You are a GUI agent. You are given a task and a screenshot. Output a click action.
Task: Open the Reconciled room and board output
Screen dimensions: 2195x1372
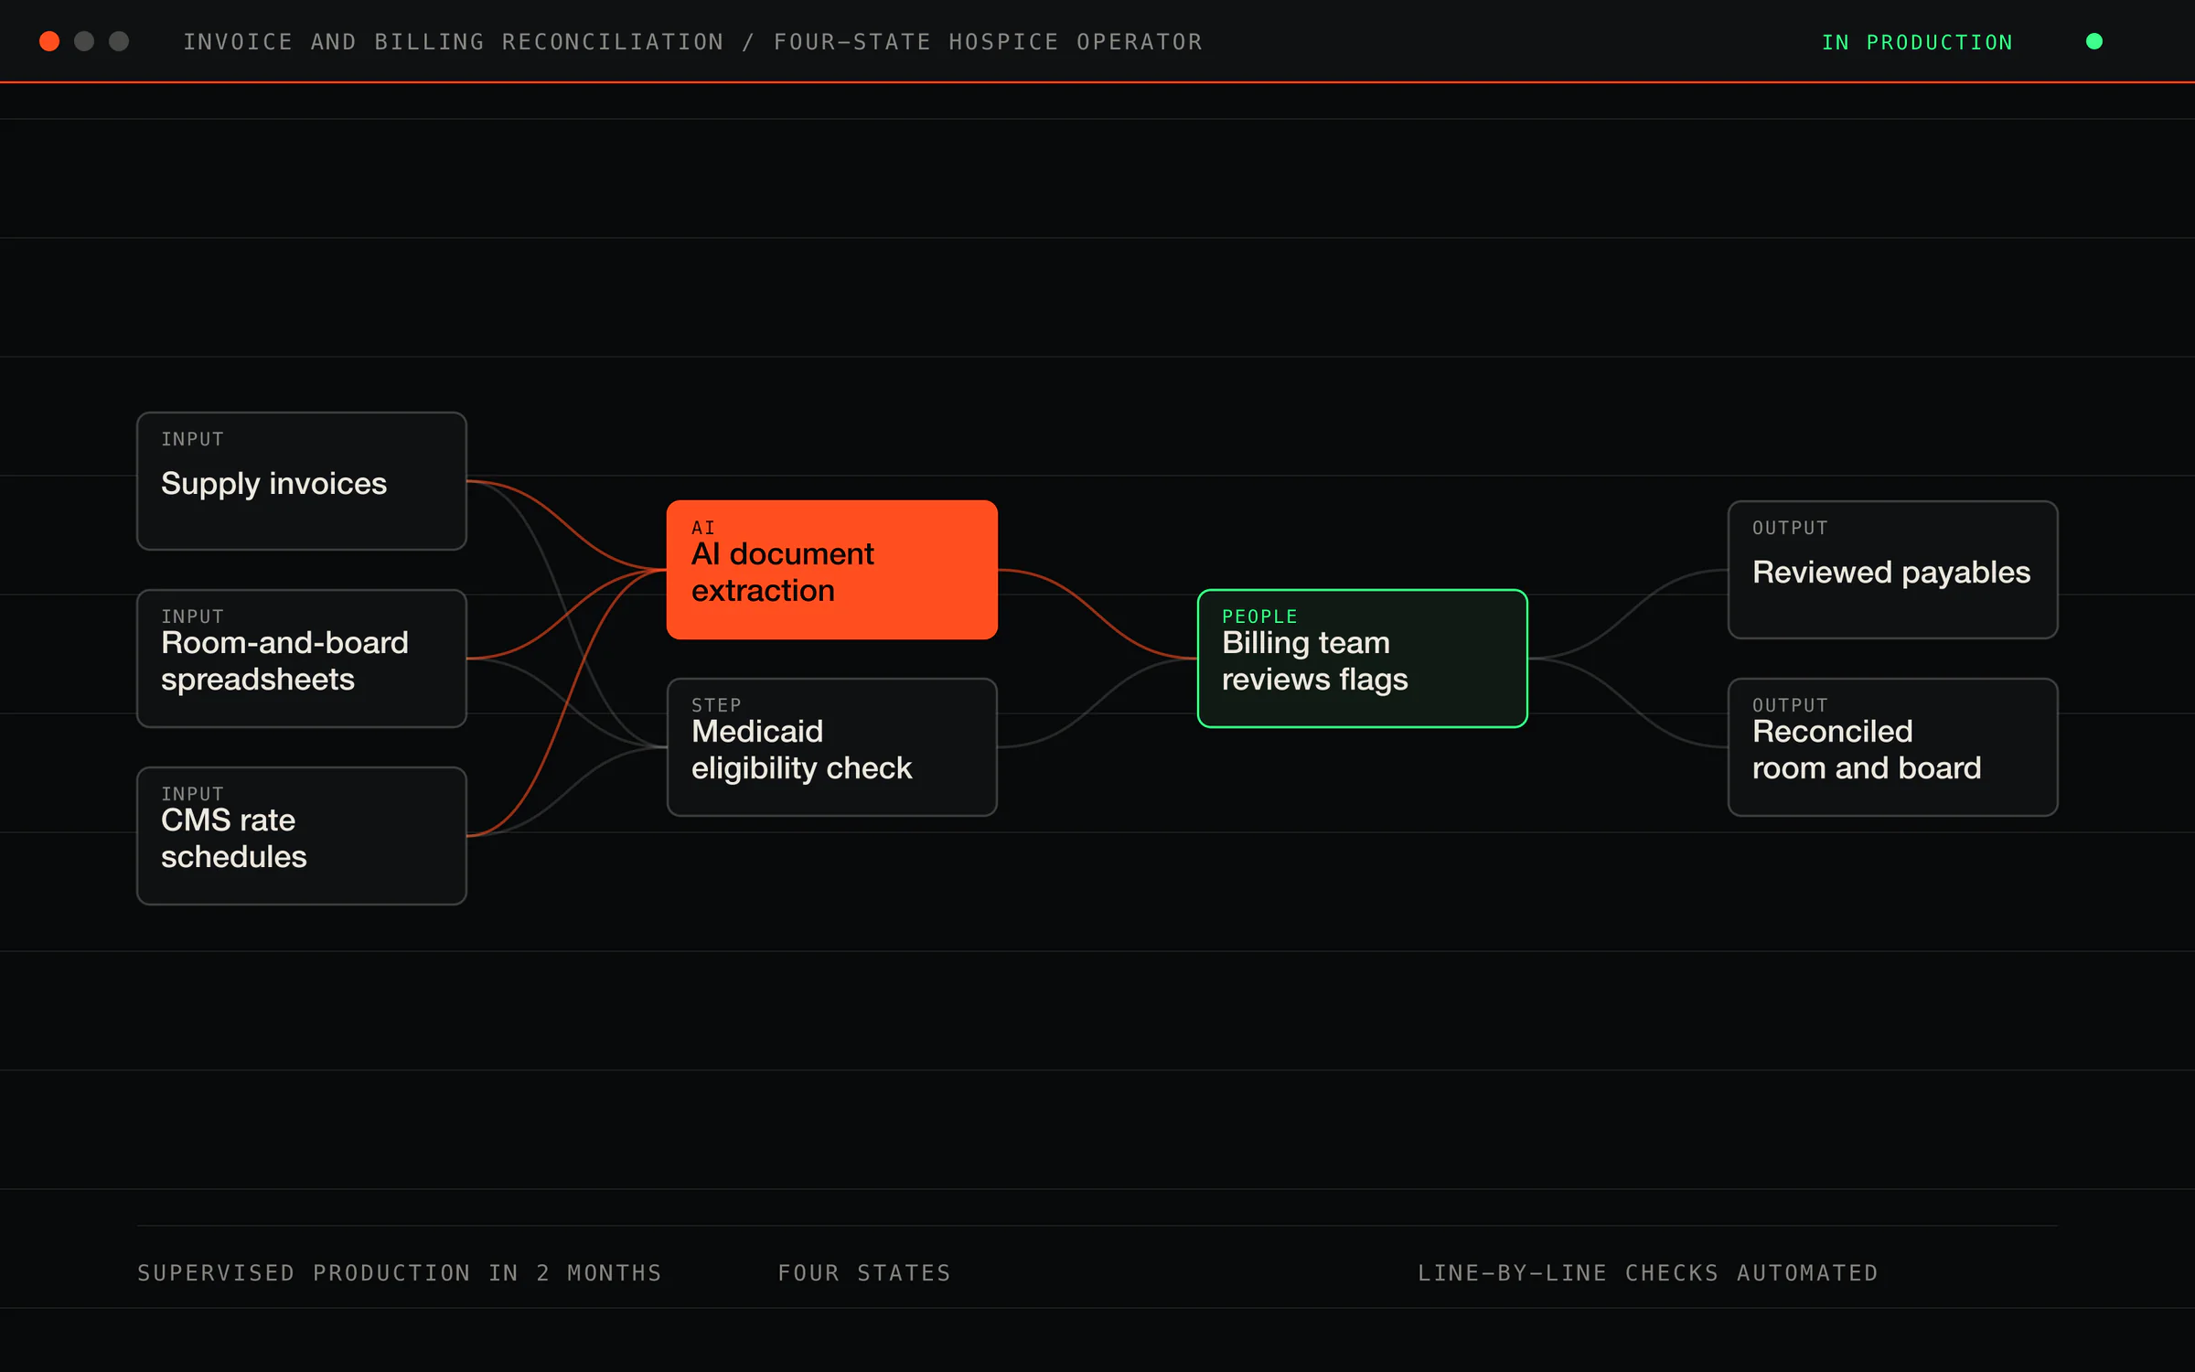1893,747
